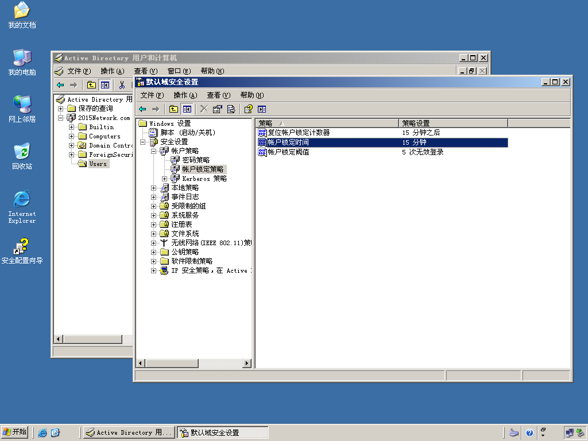Screen dimensions: 588x441
Task: Toggle console tree icon in Active Directory toolbar
Action: click(105, 85)
